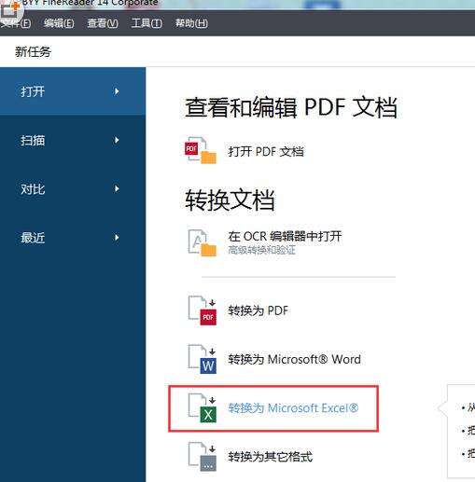Viewport: 475px width, 482px height.
Task: Click the Convert to other formats icon
Action: (x=203, y=457)
